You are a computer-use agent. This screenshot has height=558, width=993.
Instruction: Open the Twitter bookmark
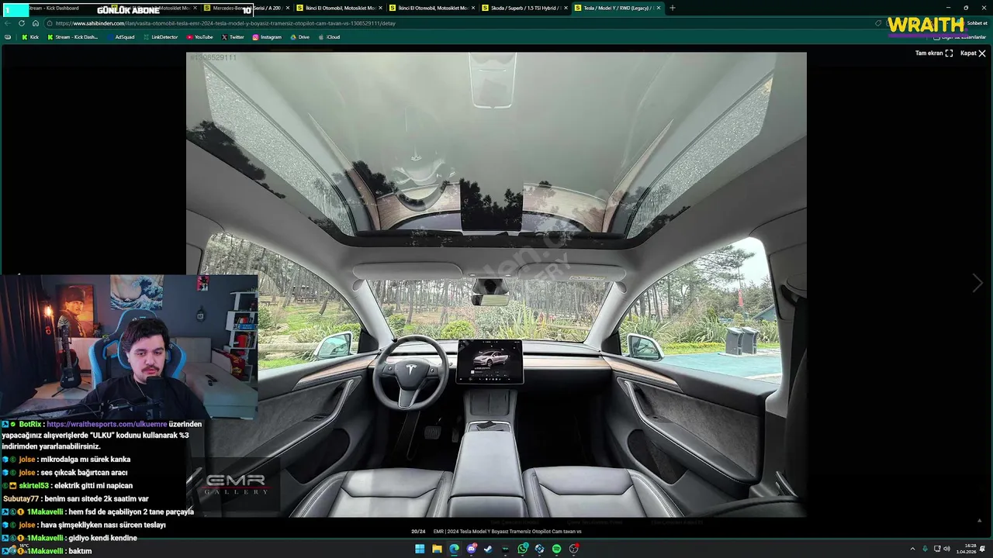click(x=233, y=37)
